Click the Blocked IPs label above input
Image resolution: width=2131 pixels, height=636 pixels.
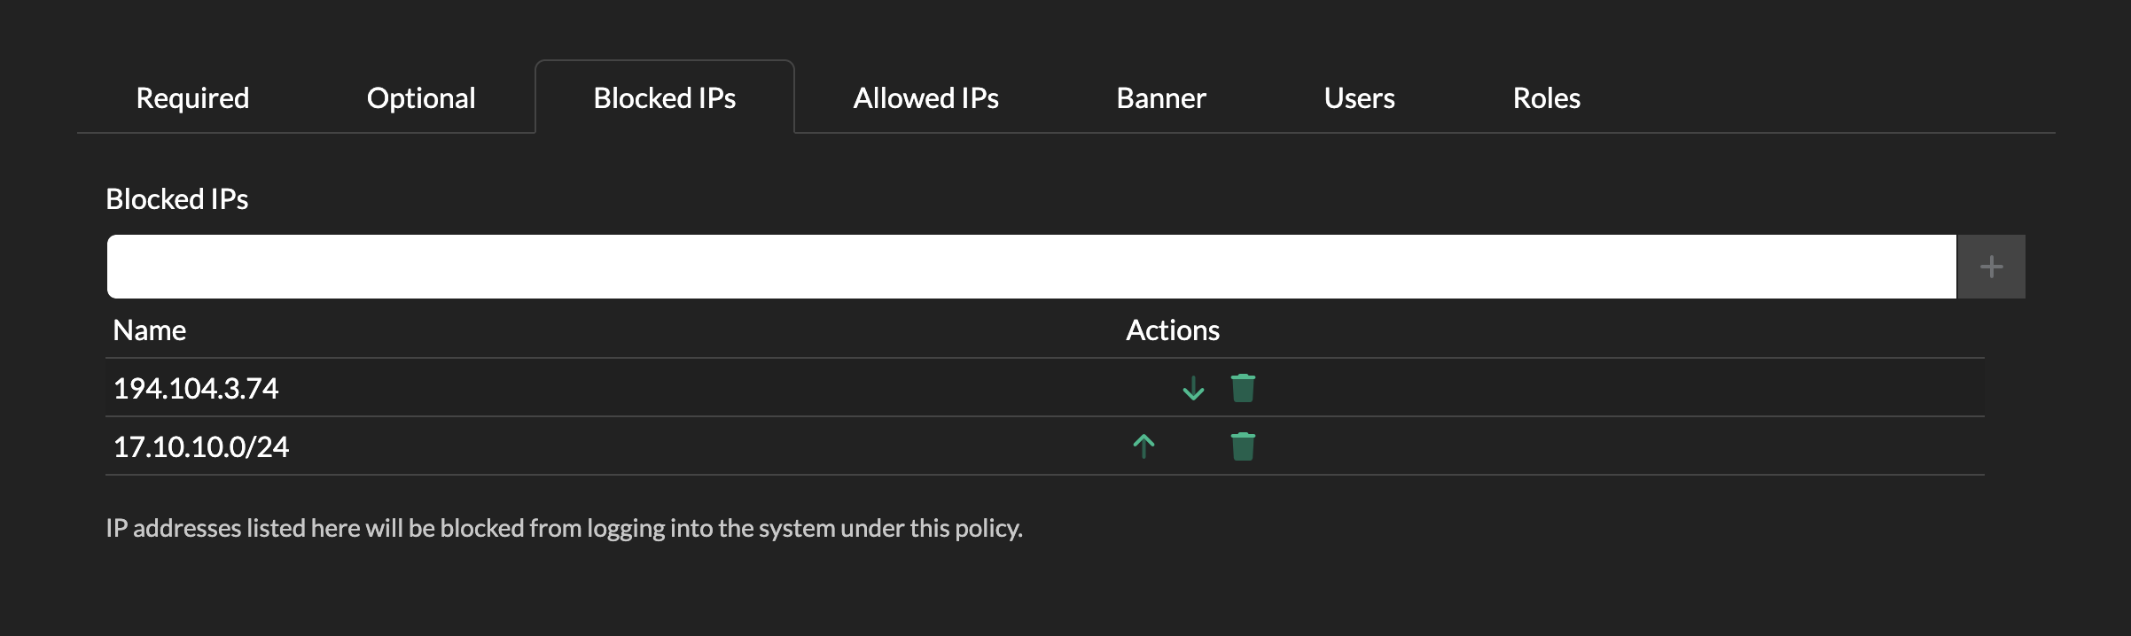[x=176, y=199]
